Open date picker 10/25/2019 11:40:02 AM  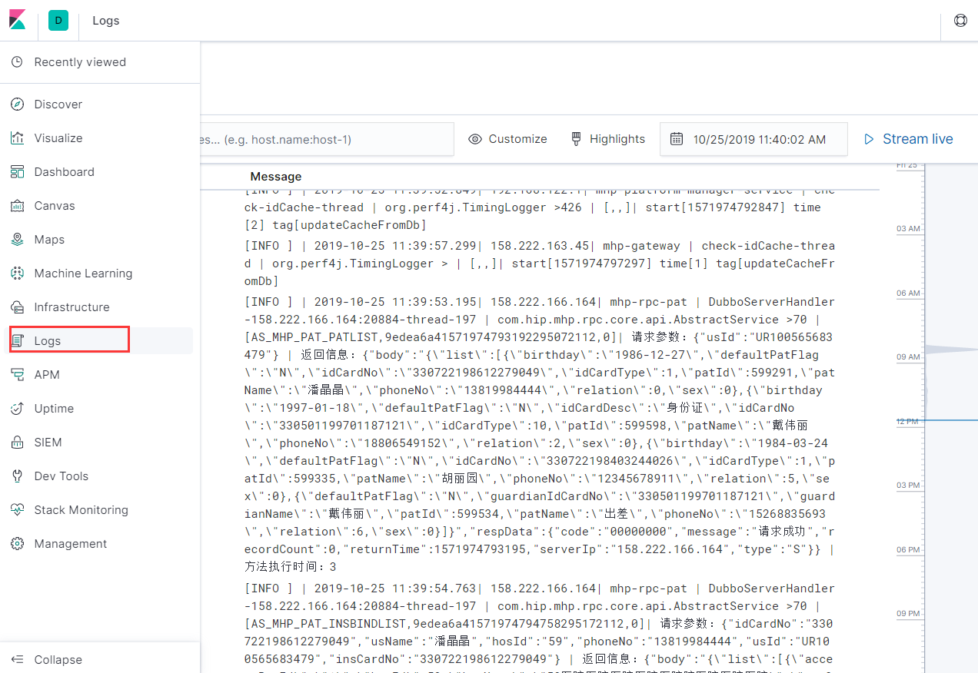coord(753,139)
